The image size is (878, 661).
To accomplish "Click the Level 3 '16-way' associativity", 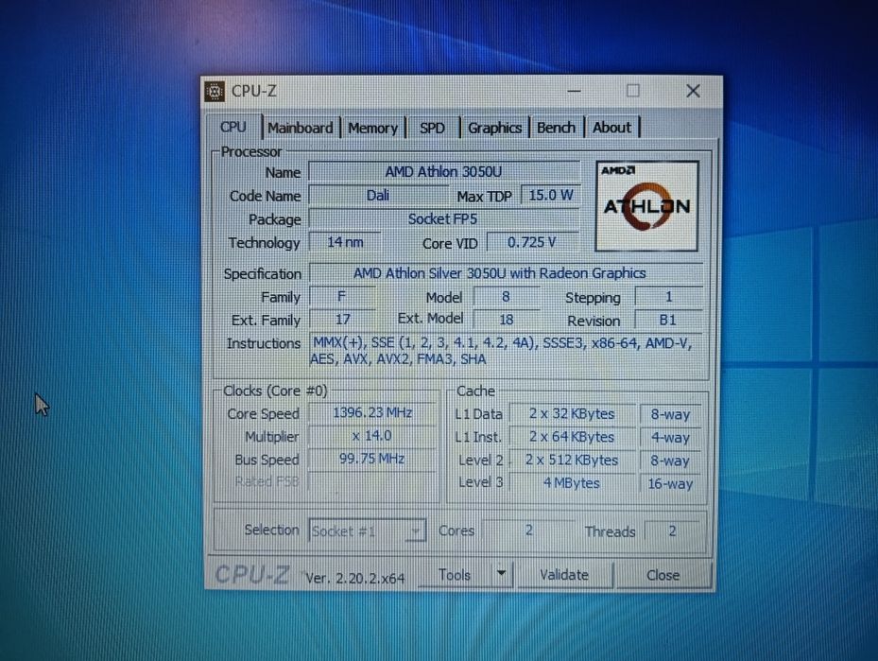I will pos(670,483).
